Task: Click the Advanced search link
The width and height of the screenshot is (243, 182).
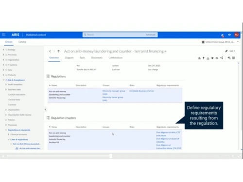Action: 151,35
